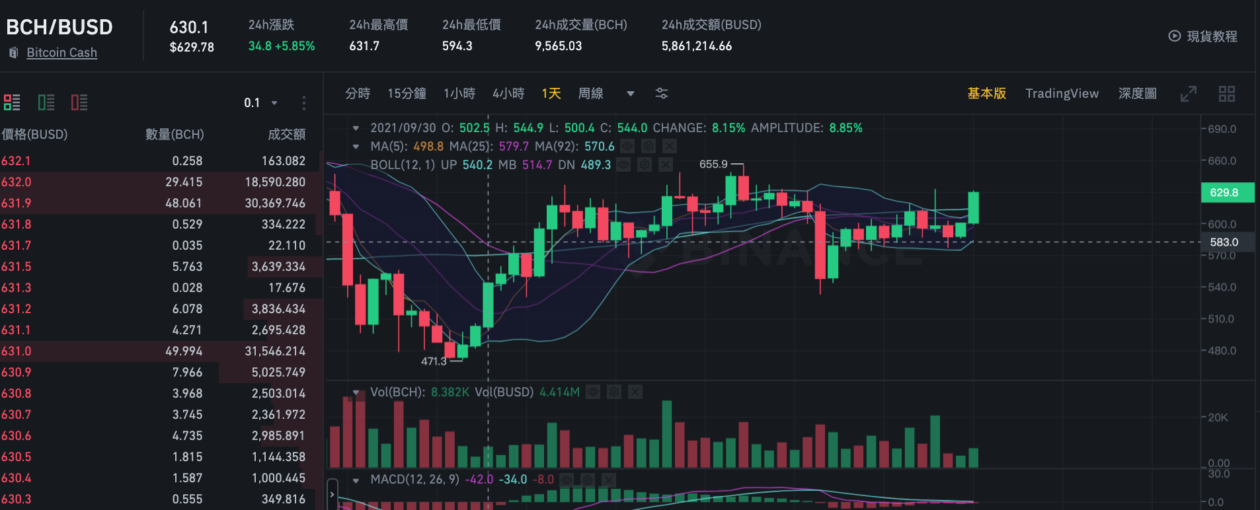Open more time intervals dropdown arrow
The image size is (1260, 510).
coord(631,94)
